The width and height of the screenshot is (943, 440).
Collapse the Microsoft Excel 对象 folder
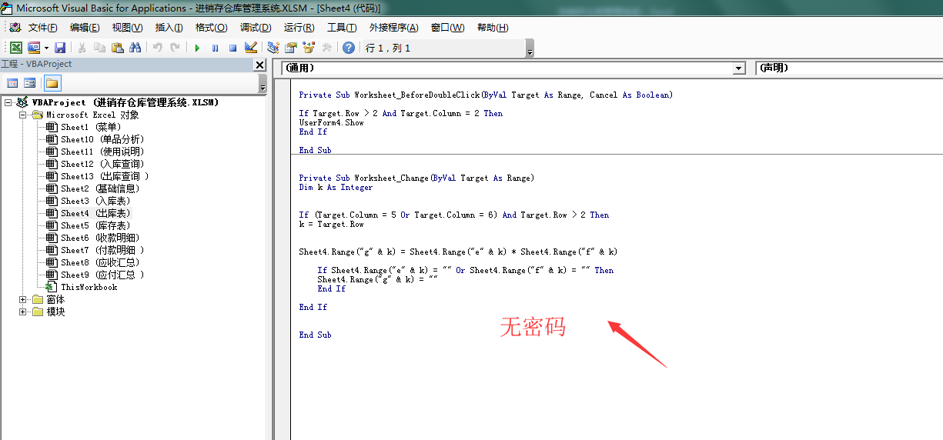(23, 115)
